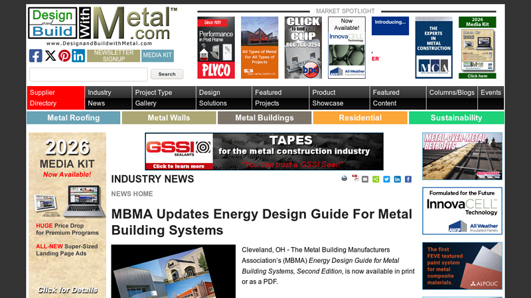Open the Product Showcase menu
Image resolution: width=531 pixels, height=298 pixels.
click(x=339, y=98)
